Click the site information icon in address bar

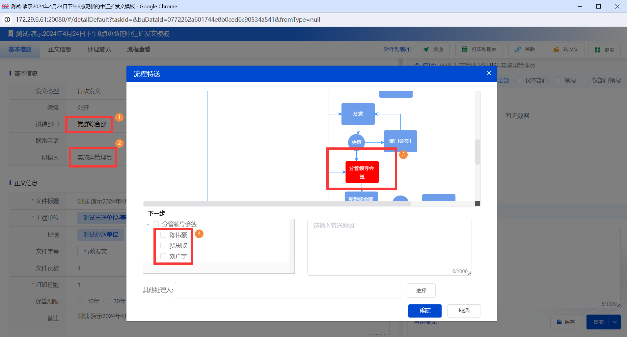click(x=7, y=19)
